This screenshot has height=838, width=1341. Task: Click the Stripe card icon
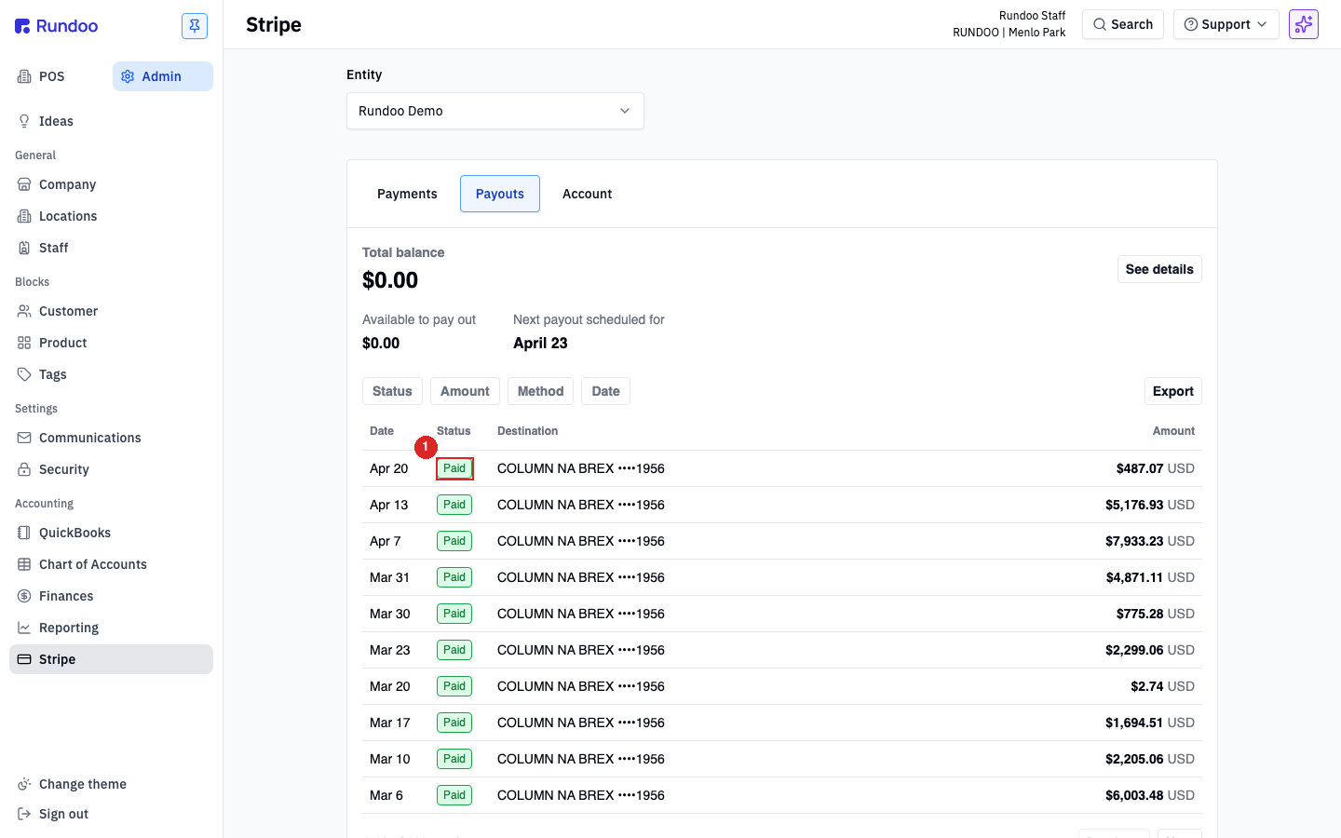(24, 659)
